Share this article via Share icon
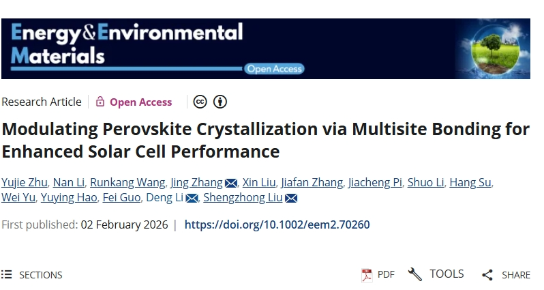The image size is (544, 290). pyautogui.click(x=506, y=275)
